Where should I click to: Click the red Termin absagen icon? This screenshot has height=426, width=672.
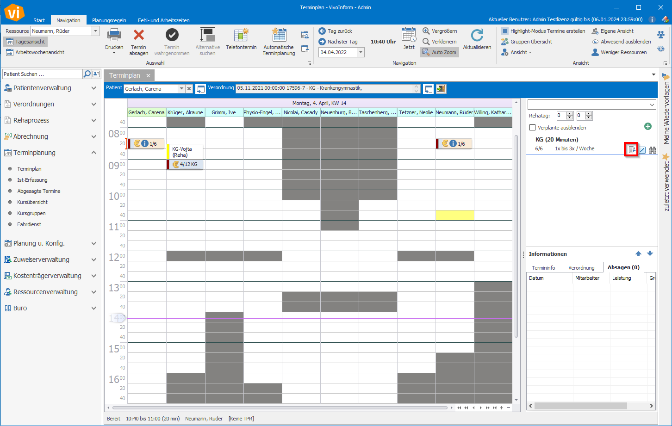138,35
